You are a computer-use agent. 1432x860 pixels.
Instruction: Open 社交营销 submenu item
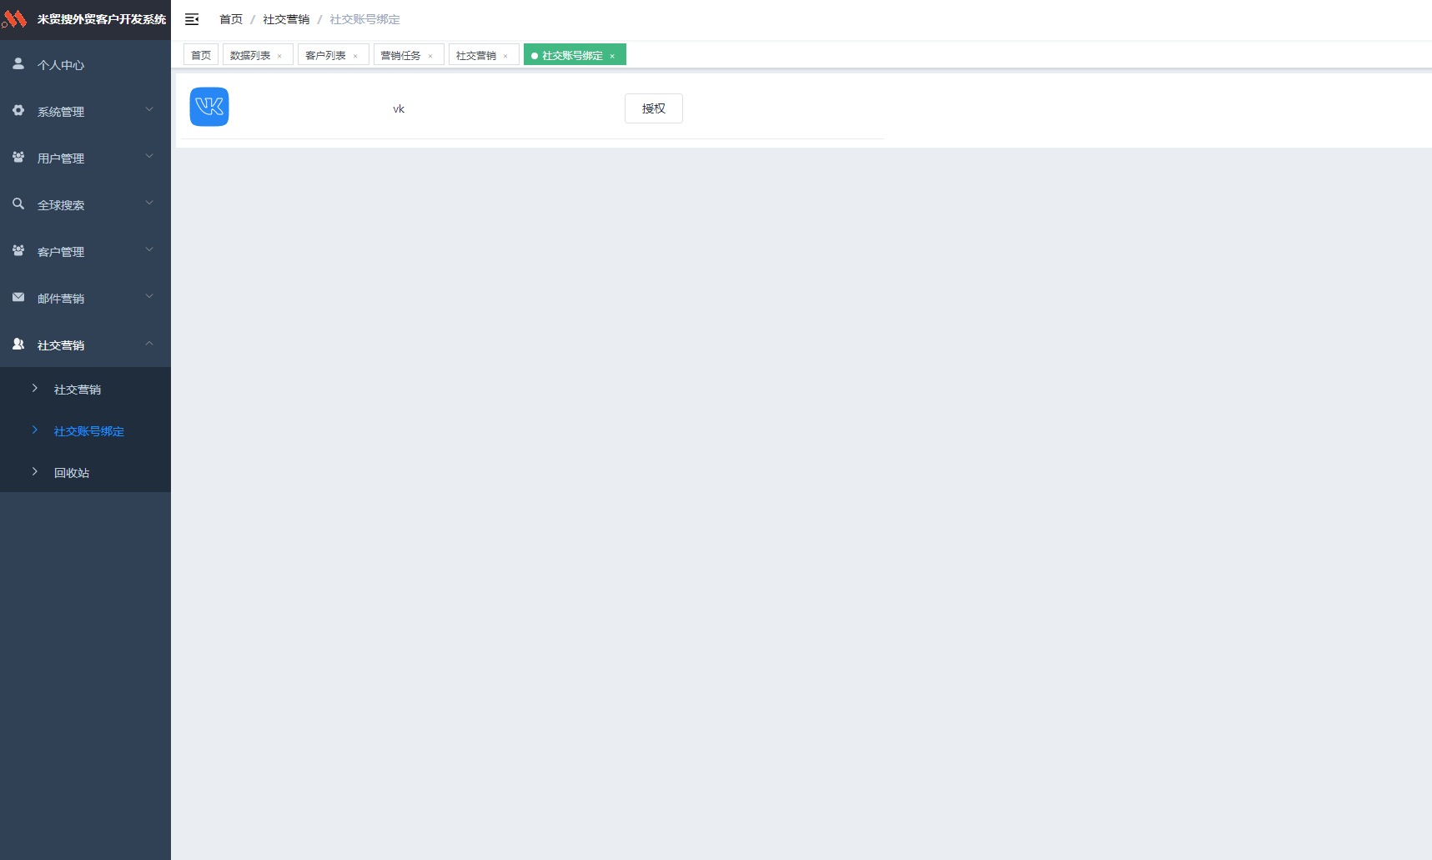click(85, 389)
